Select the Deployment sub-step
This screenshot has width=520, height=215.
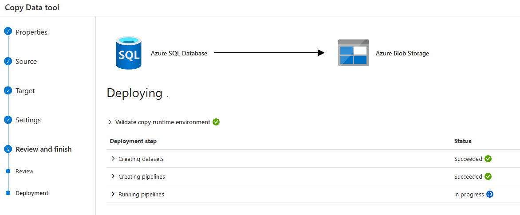[x=32, y=193]
